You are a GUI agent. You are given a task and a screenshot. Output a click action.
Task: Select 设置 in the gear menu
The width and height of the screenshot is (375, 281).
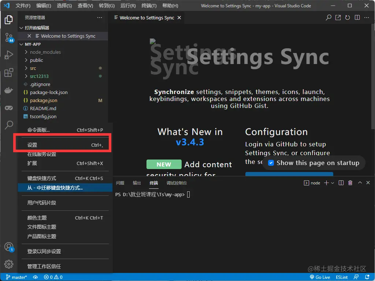65,145
